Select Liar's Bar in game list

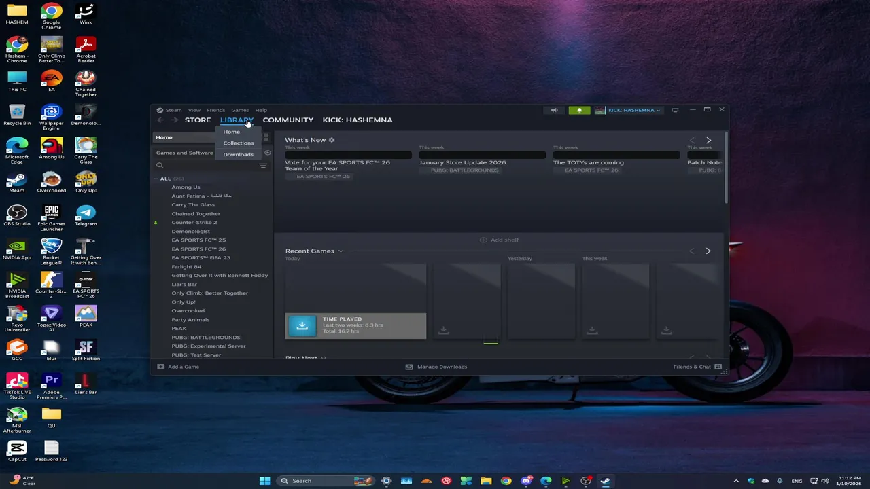(x=184, y=285)
